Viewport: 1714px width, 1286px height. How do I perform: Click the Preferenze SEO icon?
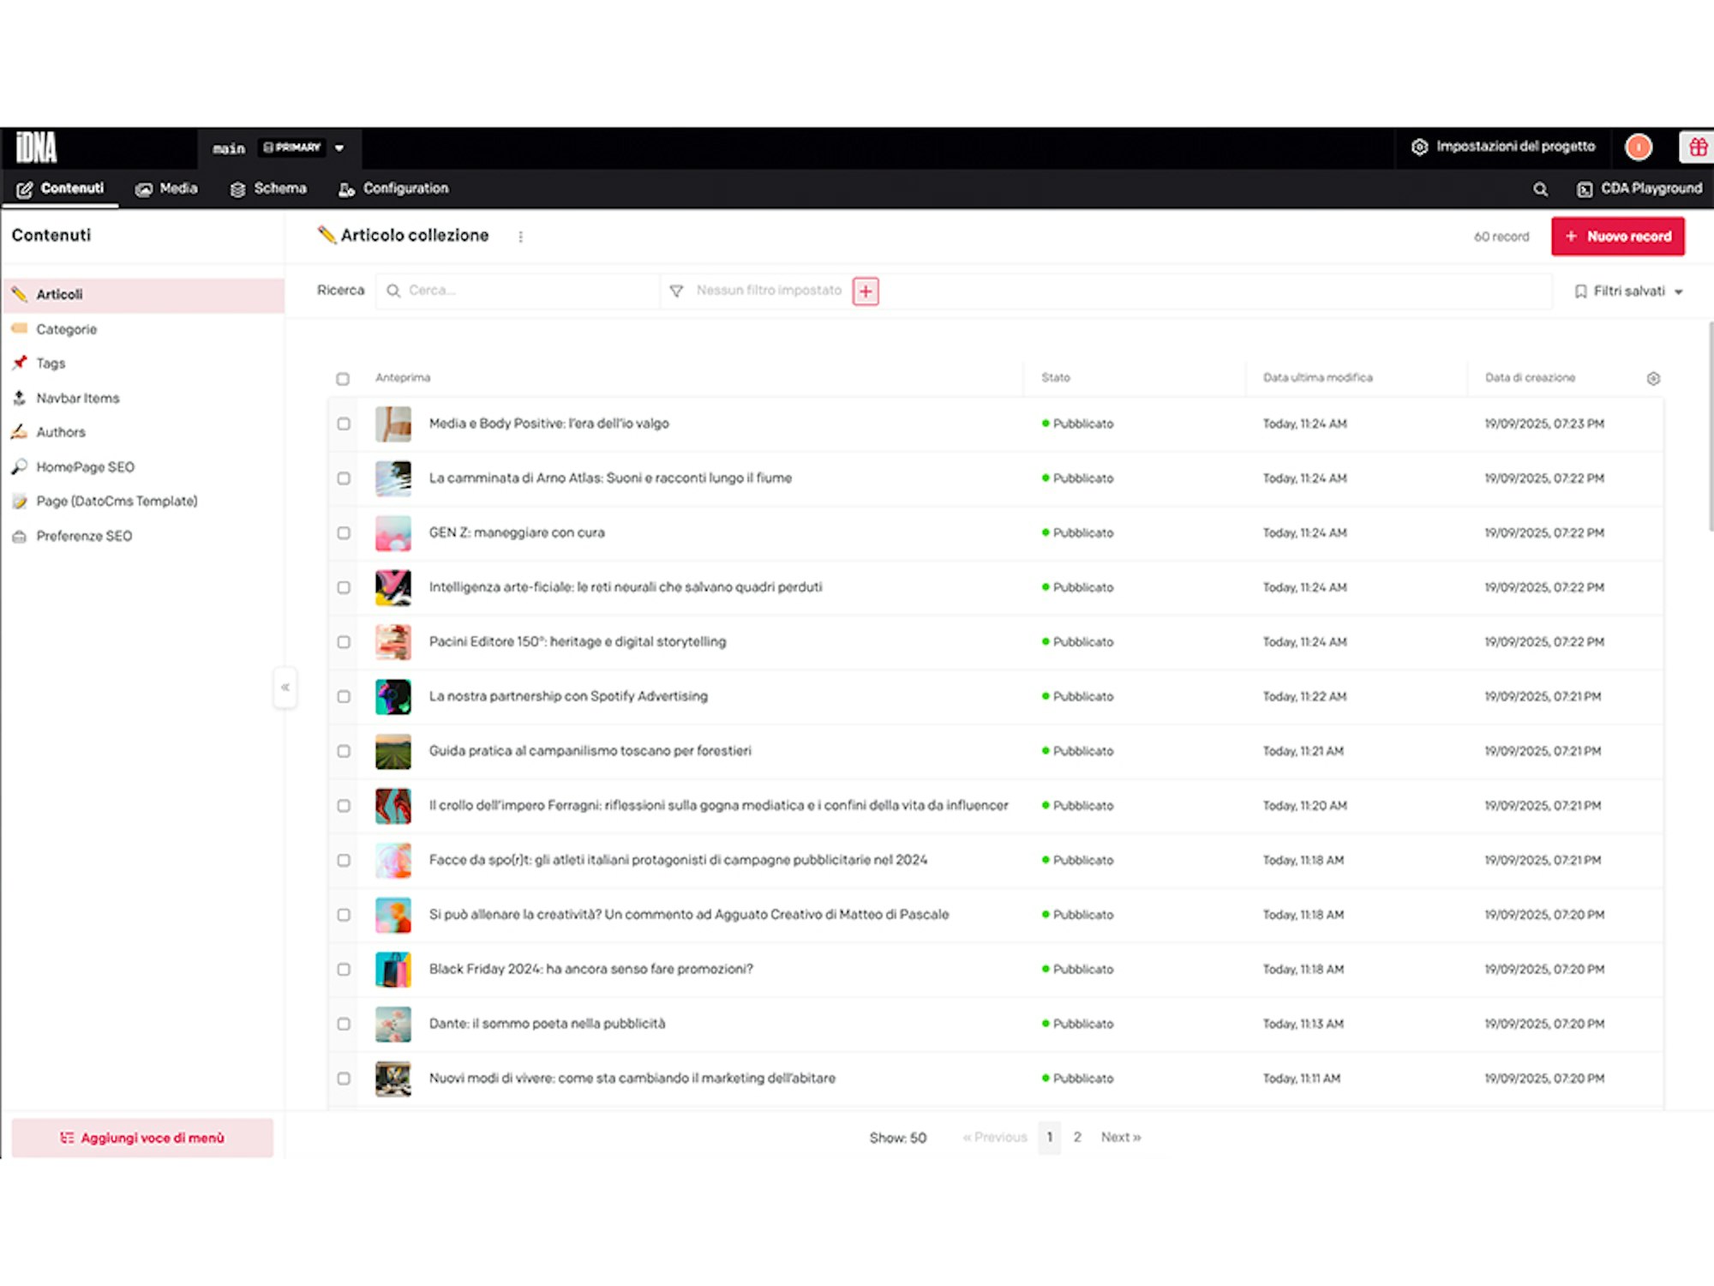coord(20,536)
